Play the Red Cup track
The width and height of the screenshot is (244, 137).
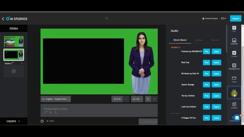click(x=207, y=62)
